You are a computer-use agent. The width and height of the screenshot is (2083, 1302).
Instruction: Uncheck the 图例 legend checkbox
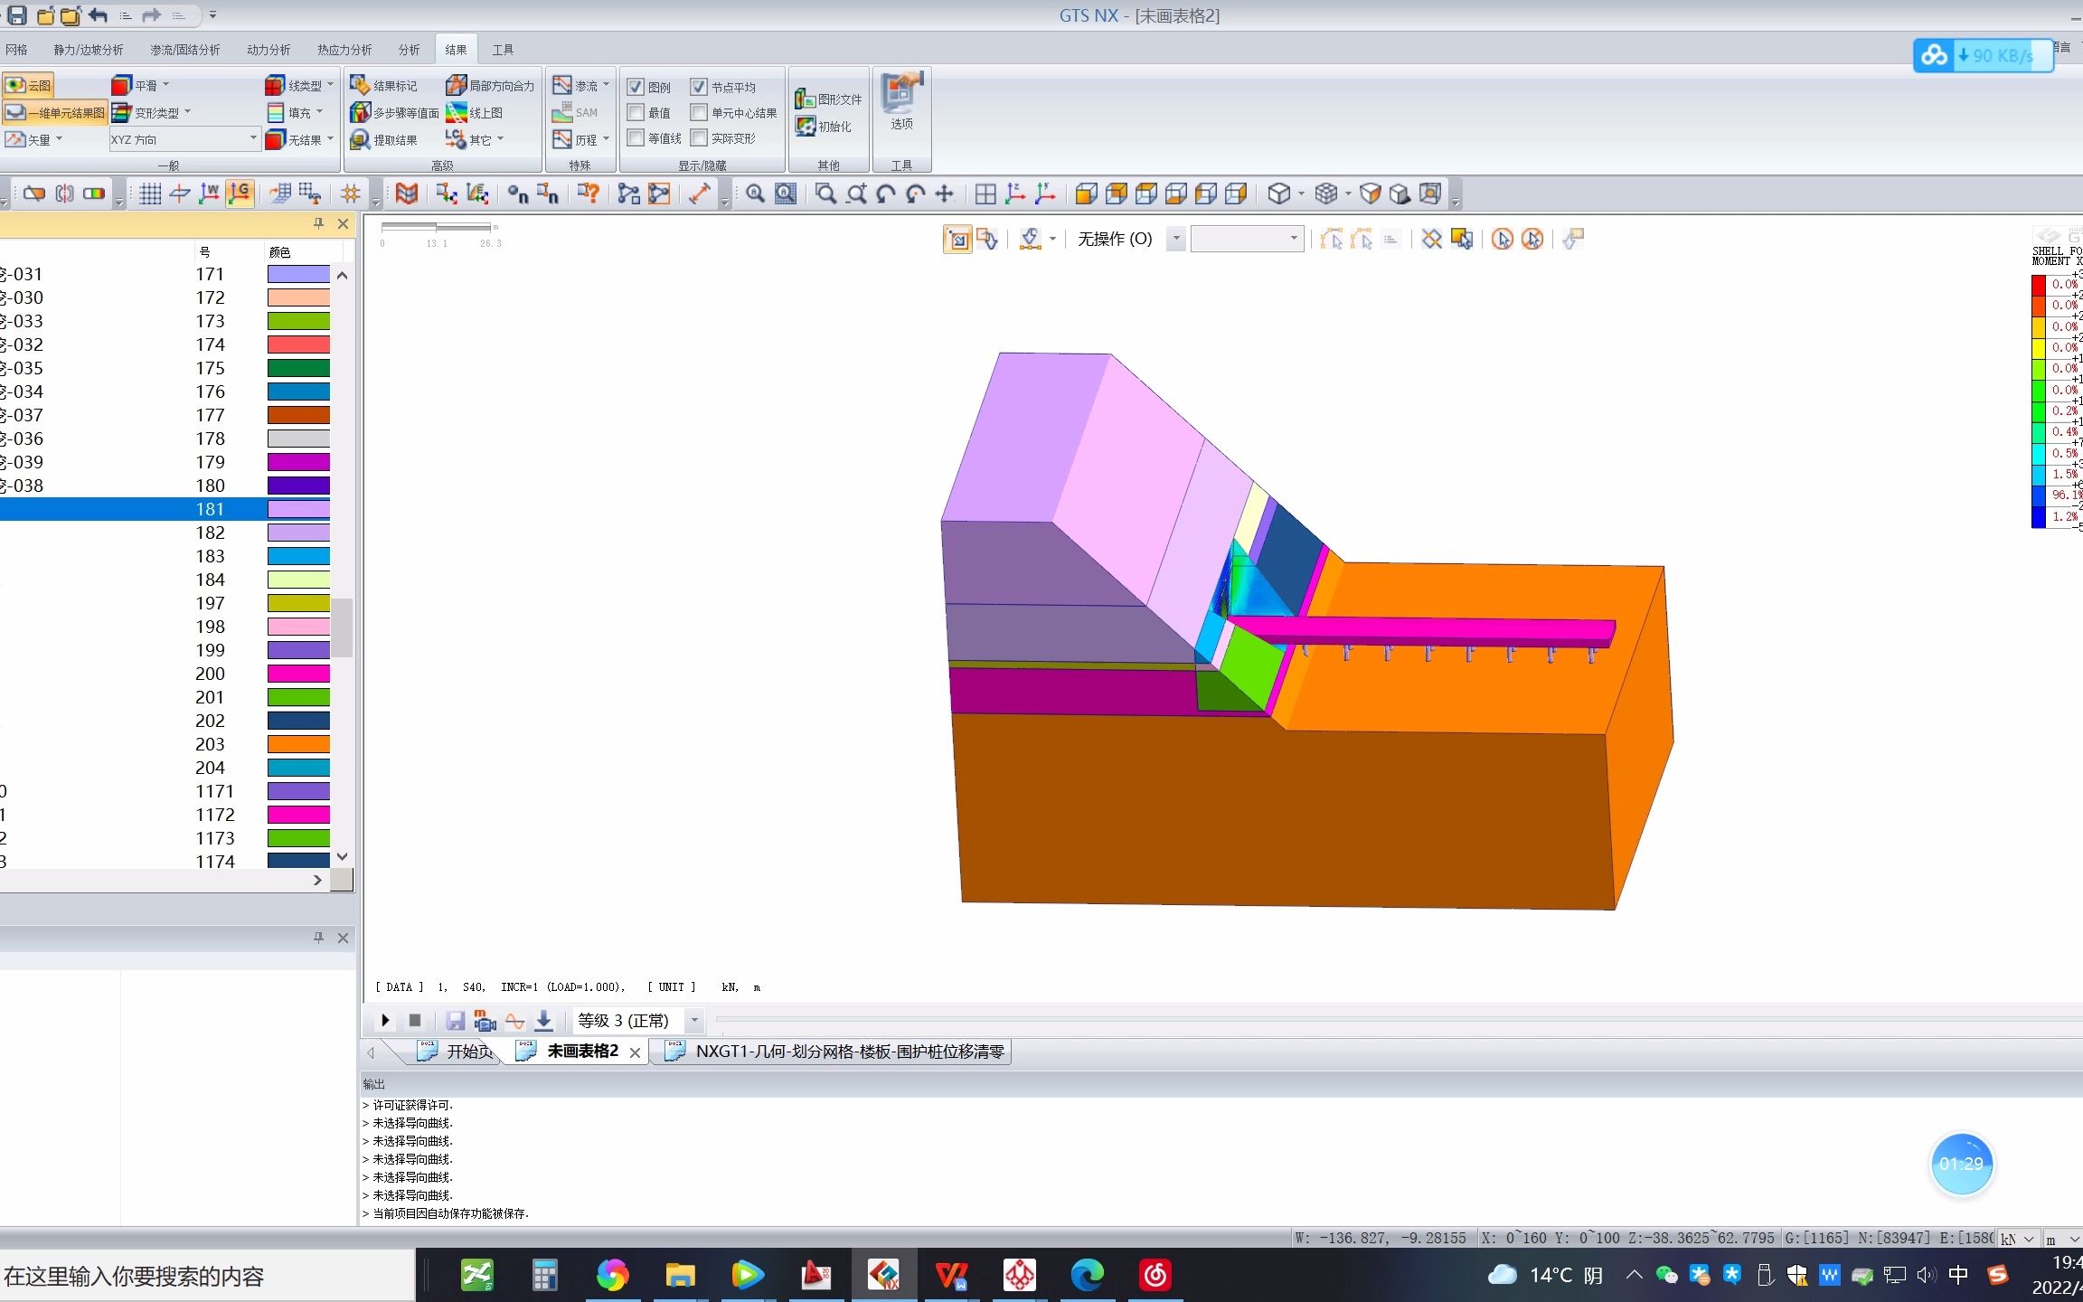coord(636,87)
